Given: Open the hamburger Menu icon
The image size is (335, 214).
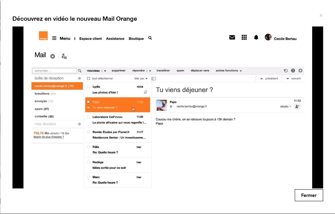Looking at the screenshot, I should pos(54,38).
